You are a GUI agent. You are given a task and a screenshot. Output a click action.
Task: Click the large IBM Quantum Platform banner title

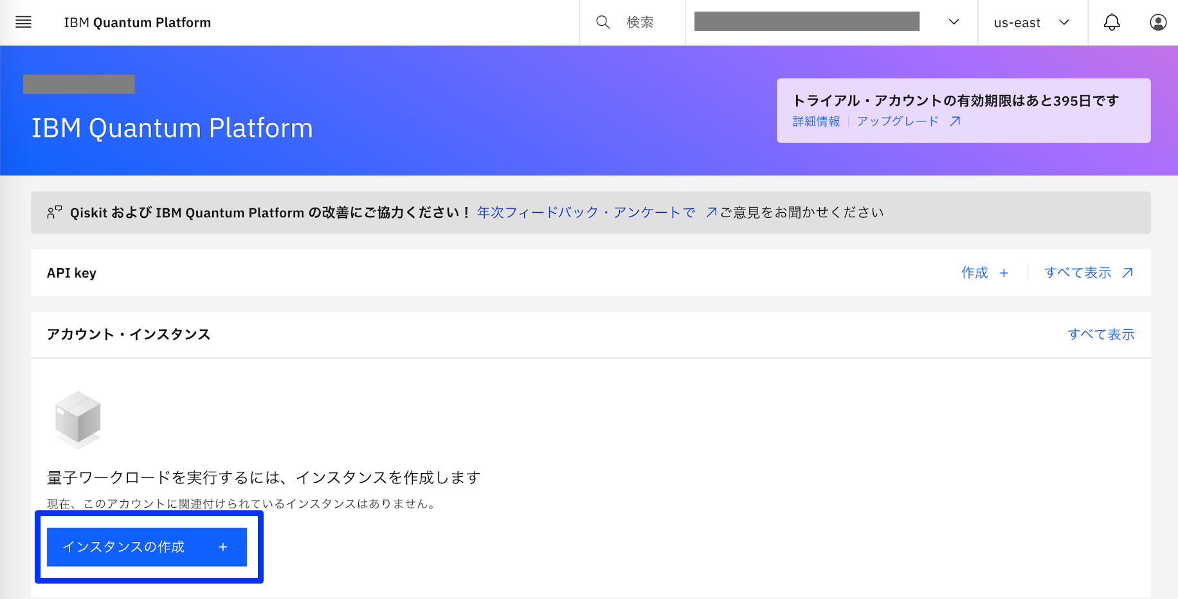(x=172, y=129)
